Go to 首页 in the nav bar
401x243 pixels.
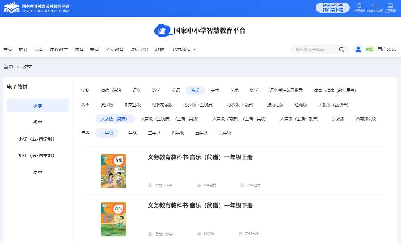8,49
